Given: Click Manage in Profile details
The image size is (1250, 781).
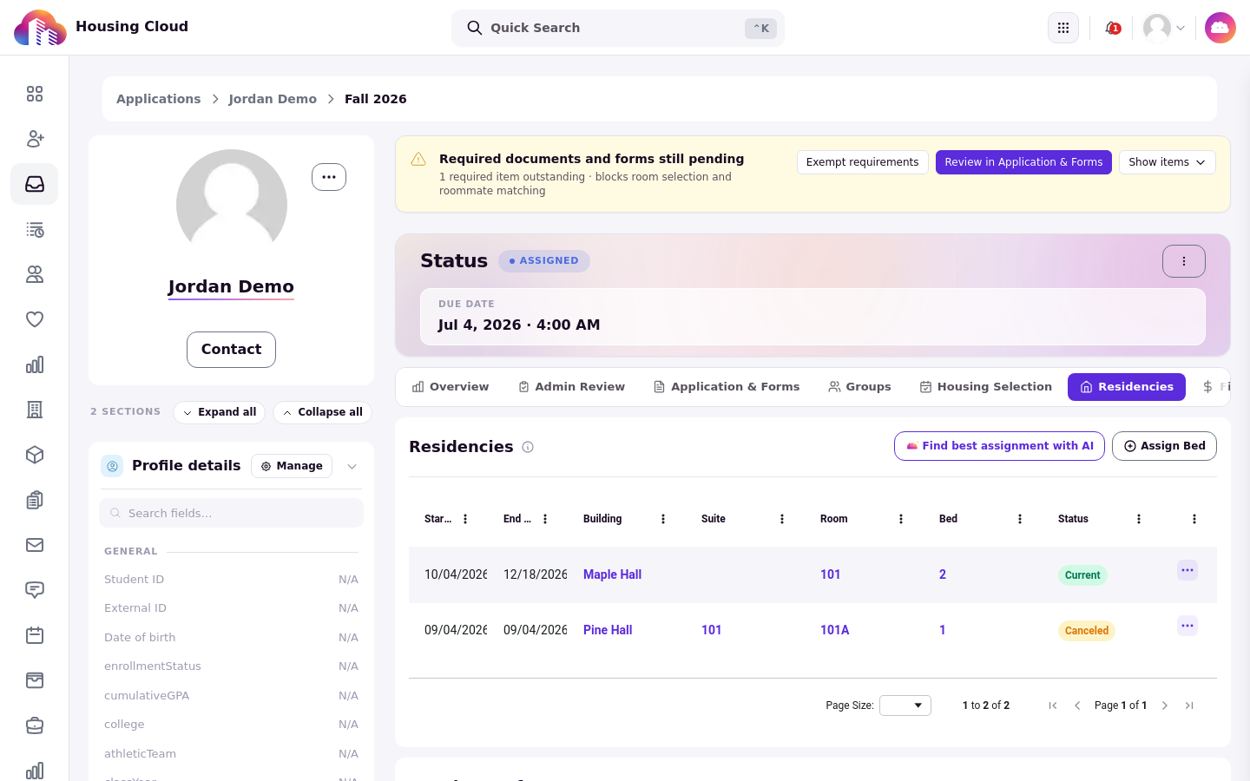Looking at the screenshot, I should 292,466.
